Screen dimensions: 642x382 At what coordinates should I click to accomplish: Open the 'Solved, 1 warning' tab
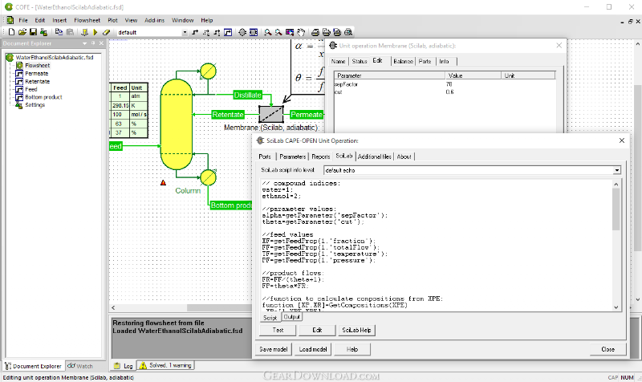click(x=166, y=365)
